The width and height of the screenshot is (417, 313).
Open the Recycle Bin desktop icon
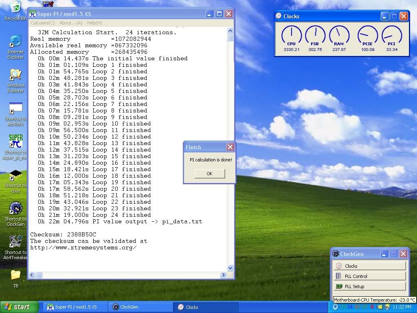click(15, 11)
